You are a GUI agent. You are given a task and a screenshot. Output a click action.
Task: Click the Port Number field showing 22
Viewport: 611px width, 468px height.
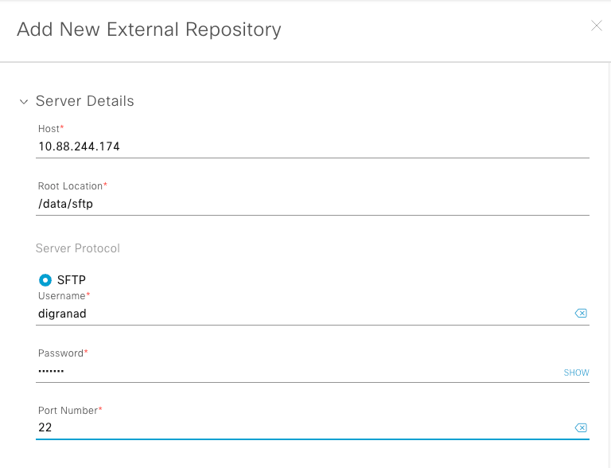click(302, 427)
